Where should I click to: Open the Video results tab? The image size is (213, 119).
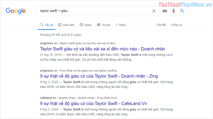(86, 25)
